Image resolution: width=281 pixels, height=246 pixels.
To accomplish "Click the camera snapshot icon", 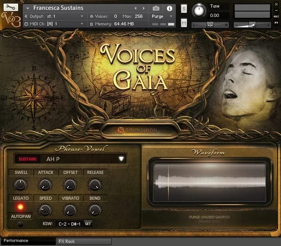I will (x=156, y=8).
